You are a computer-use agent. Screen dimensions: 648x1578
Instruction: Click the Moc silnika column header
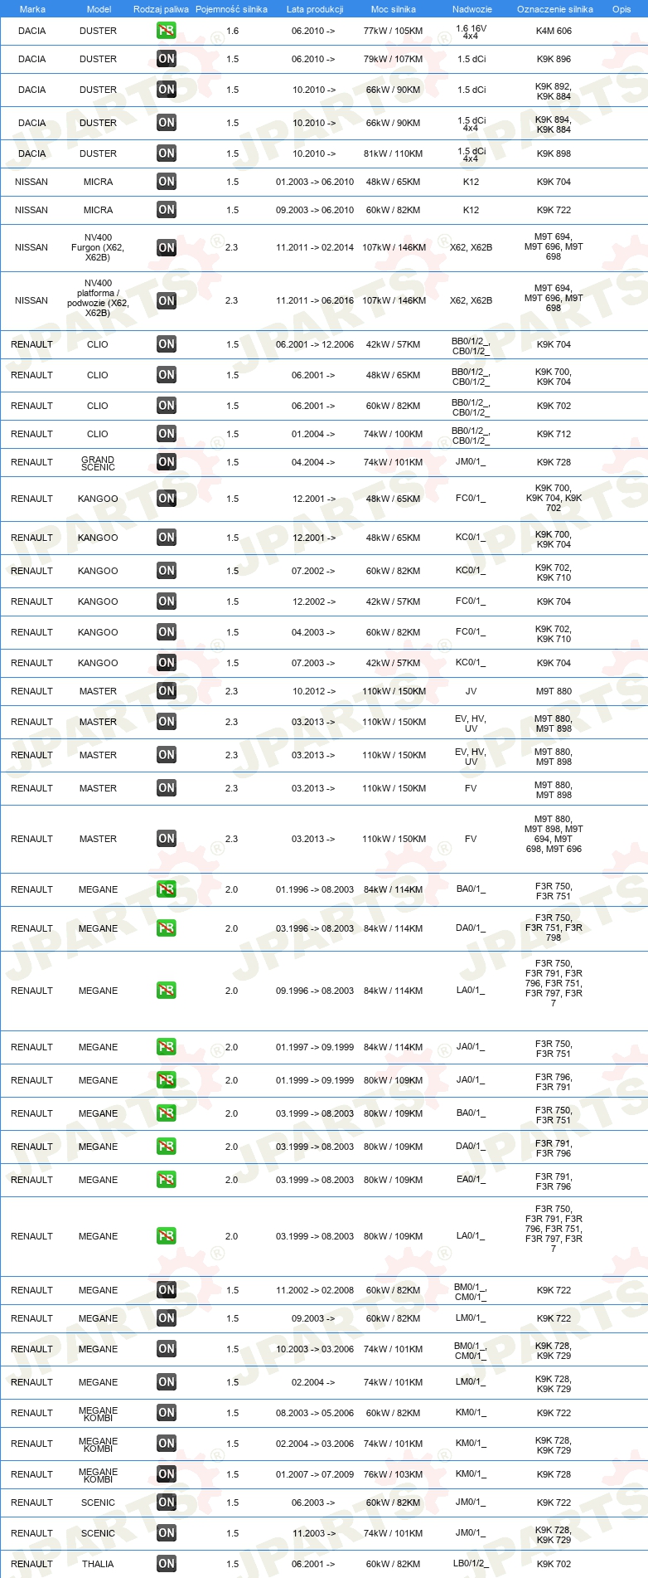[394, 9]
